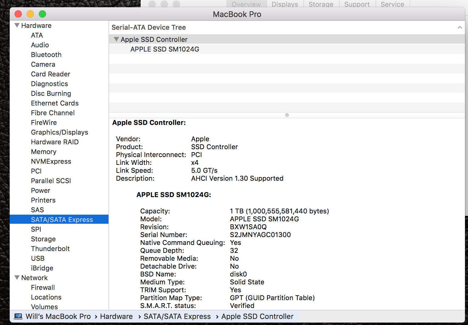Open Displays tab in About This Mac window
Image resolution: width=468 pixels, height=325 pixels.
285,4
